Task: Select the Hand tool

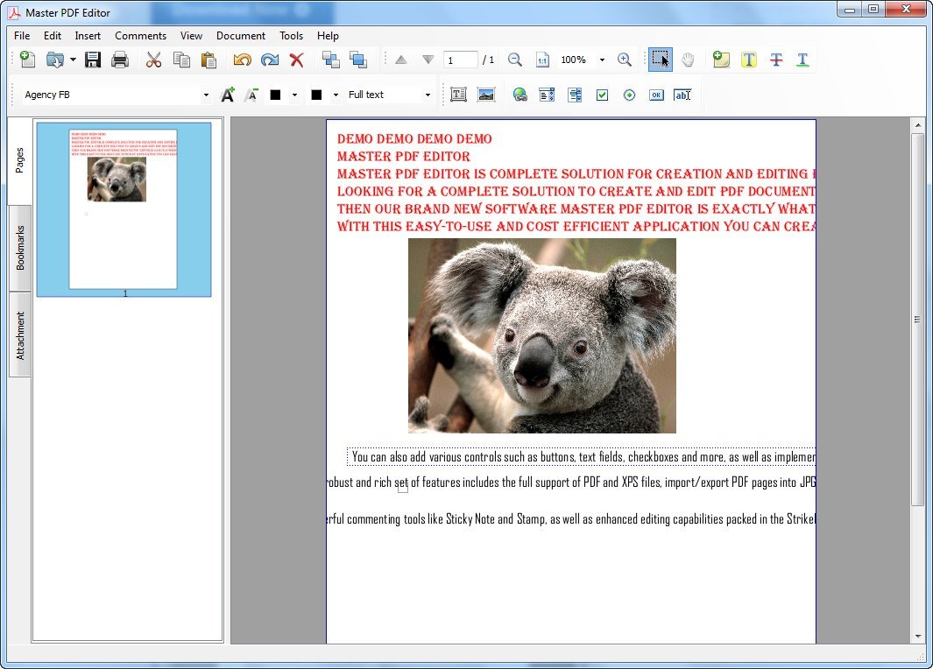Action: pyautogui.click(x=688, y=60)
